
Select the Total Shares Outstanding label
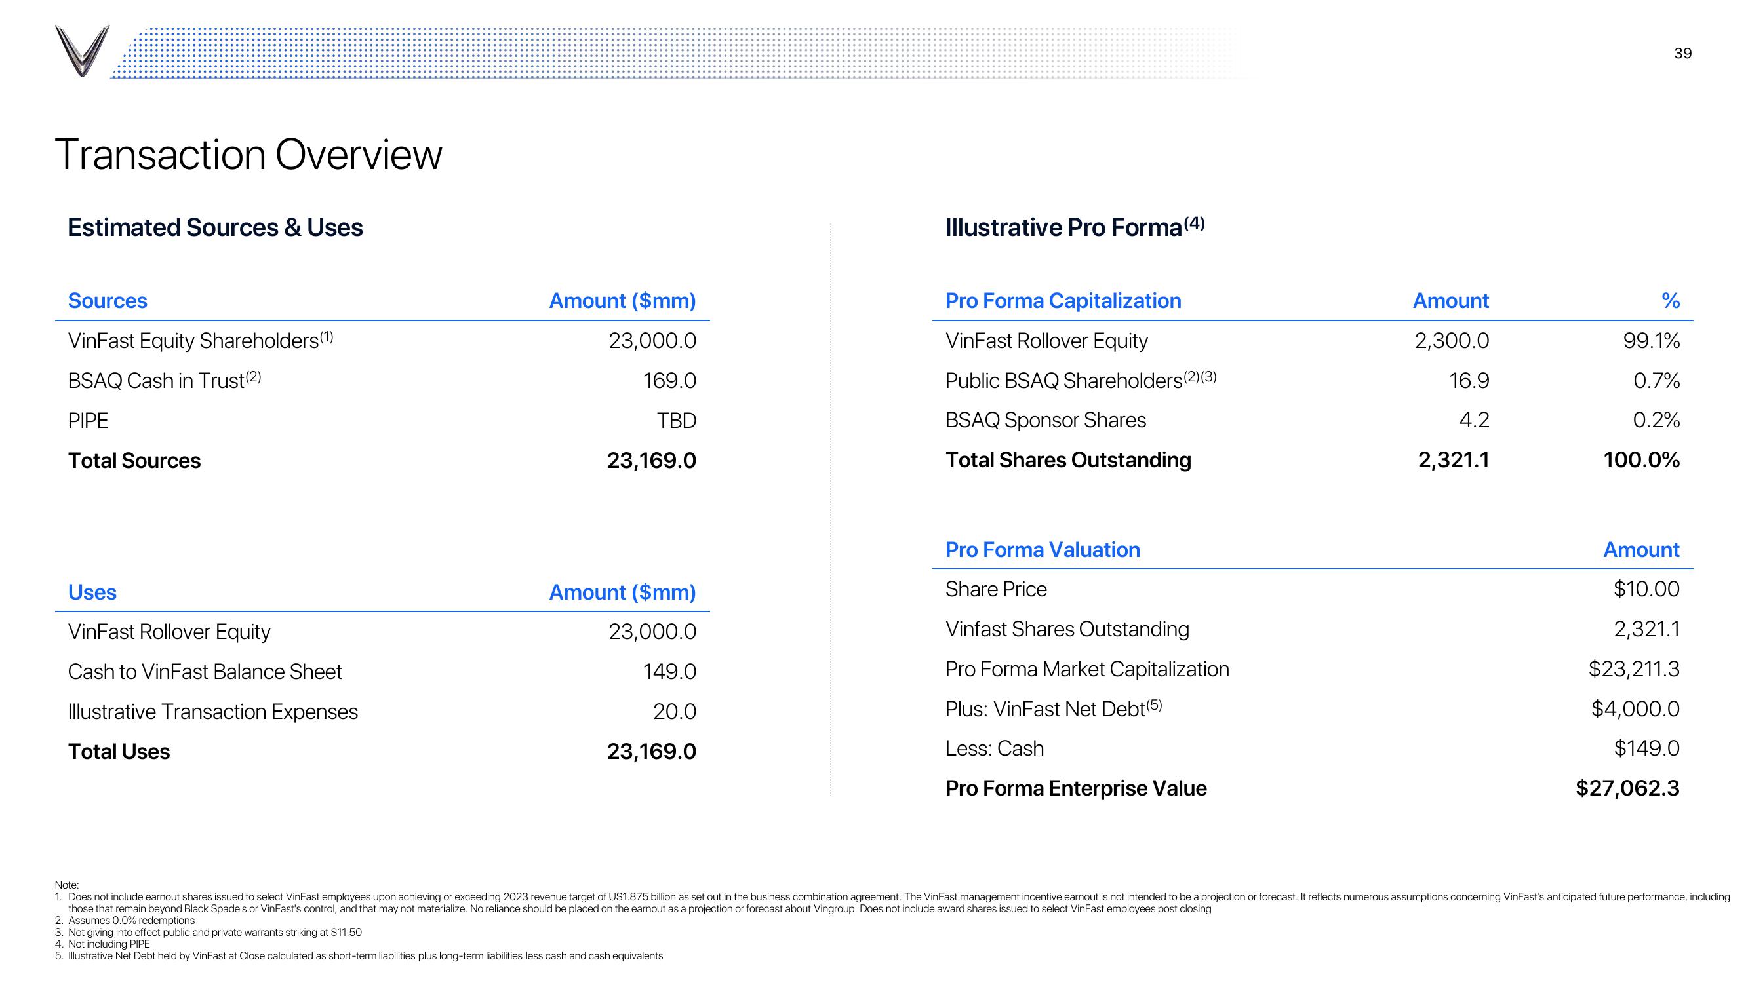1068,460
